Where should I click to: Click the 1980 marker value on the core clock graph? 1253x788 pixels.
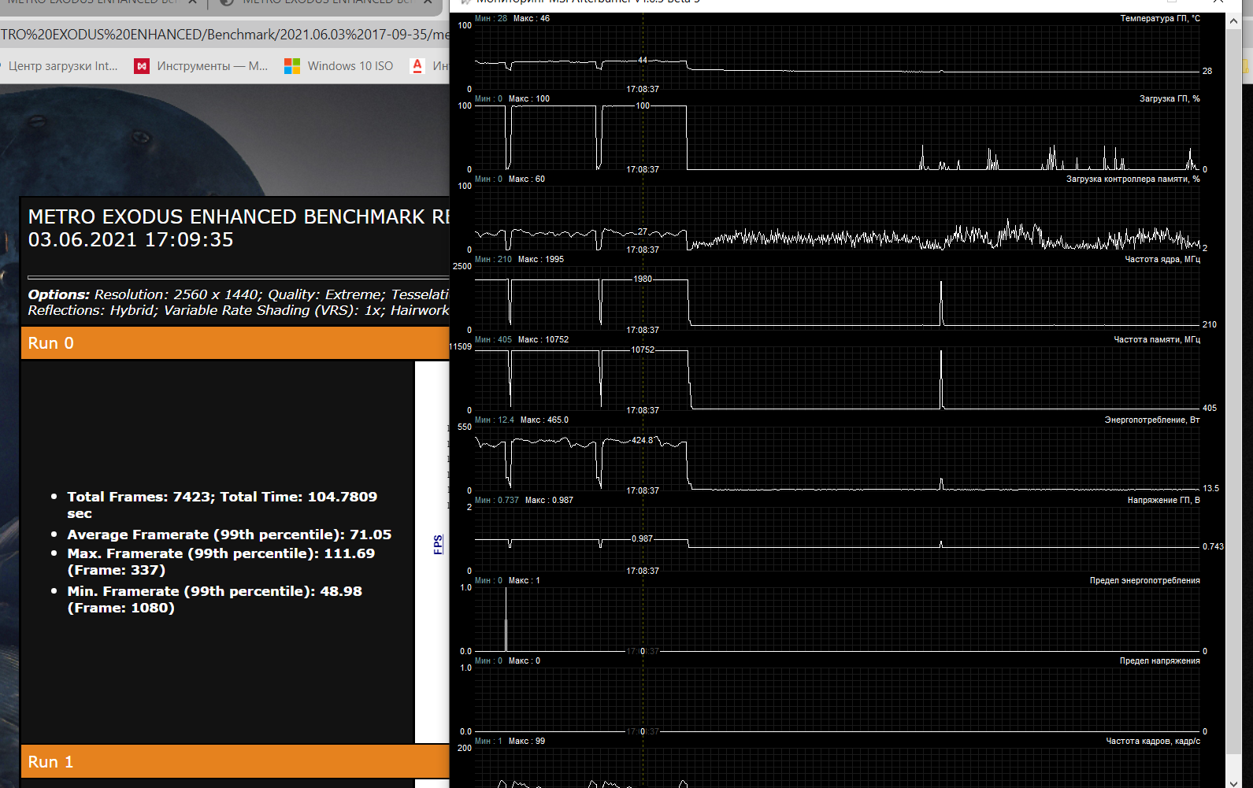click(643, 279)
